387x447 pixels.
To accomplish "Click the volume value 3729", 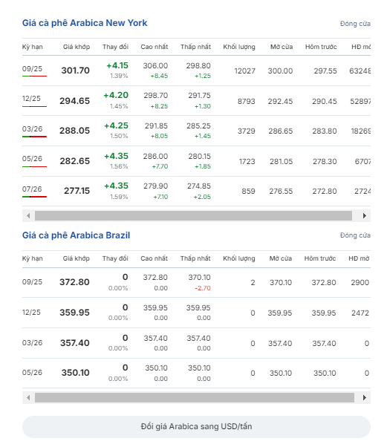I will 247,131.
